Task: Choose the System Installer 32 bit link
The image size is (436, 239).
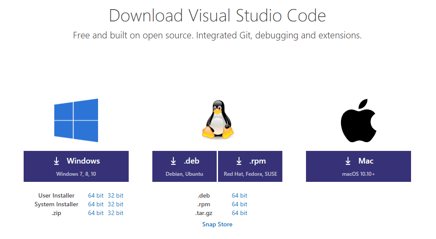Action: [116, 204]
